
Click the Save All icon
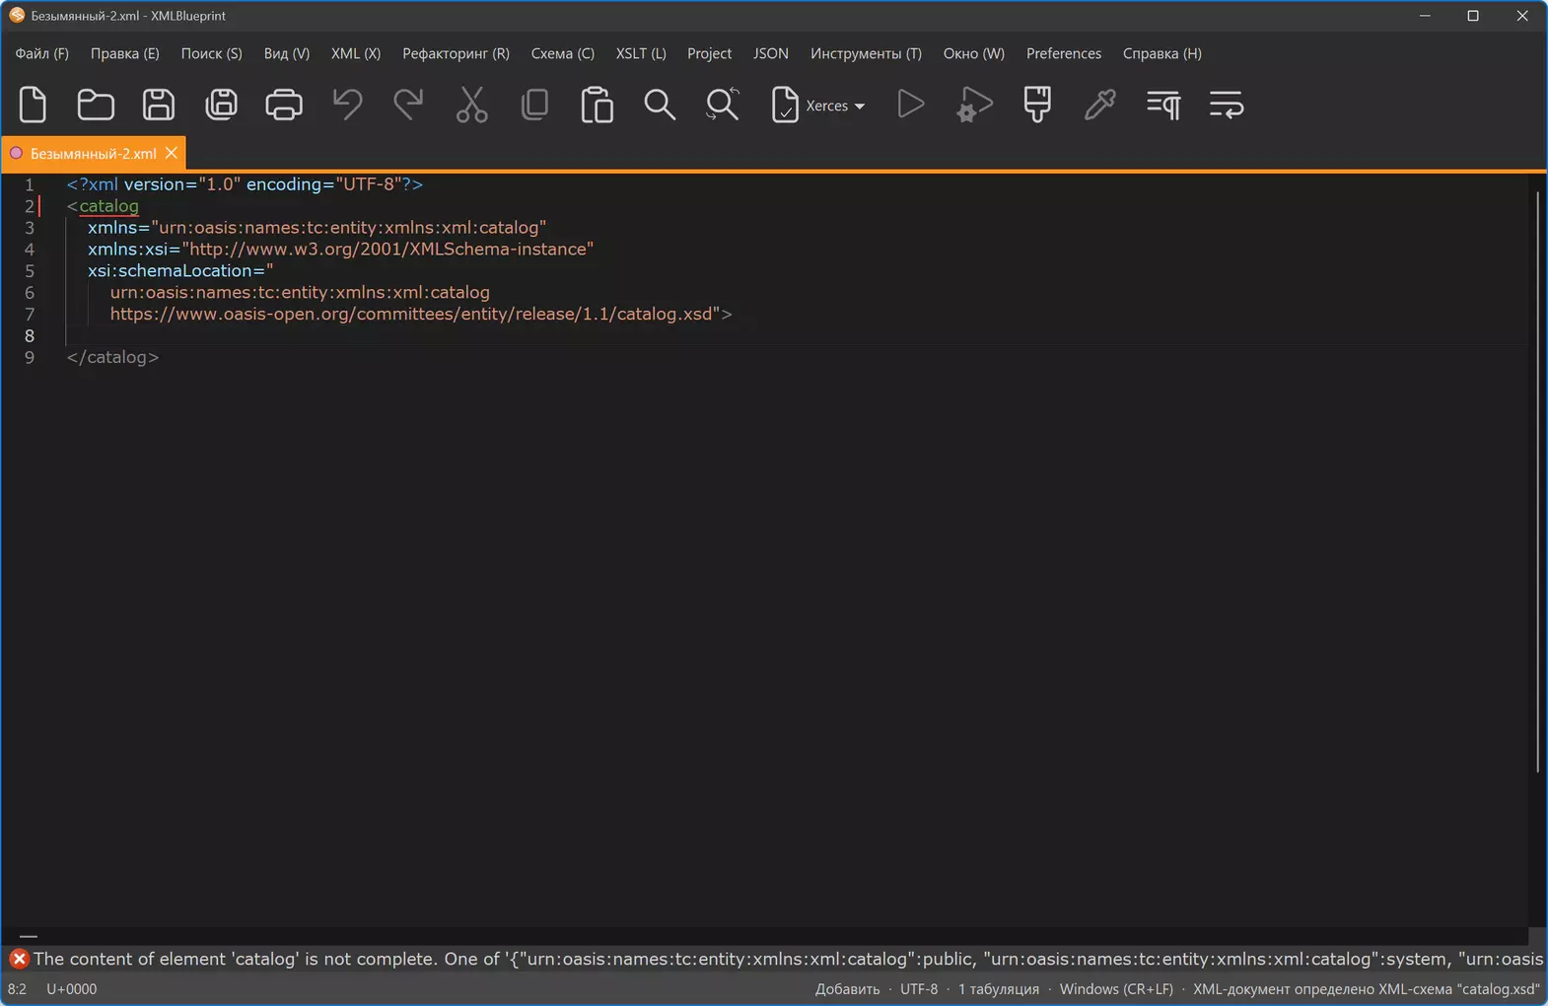pyautogui.click(x=221, y=105)
